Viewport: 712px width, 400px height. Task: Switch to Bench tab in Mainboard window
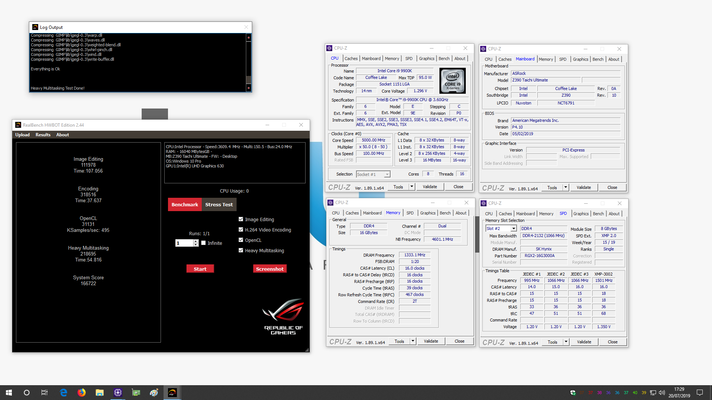pyautogui.click(x=598, y=59)
